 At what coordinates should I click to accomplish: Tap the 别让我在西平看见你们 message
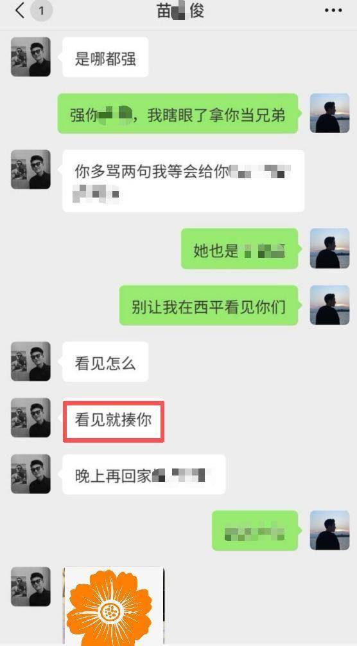[209, 305]
